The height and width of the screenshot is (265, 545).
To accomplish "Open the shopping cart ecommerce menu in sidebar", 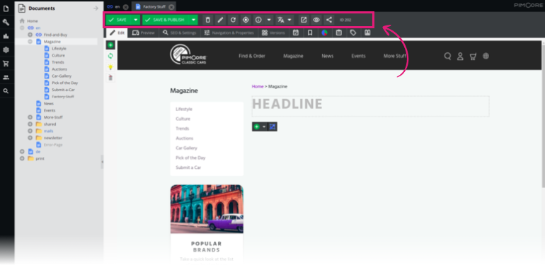I will [x=6, y=64].
